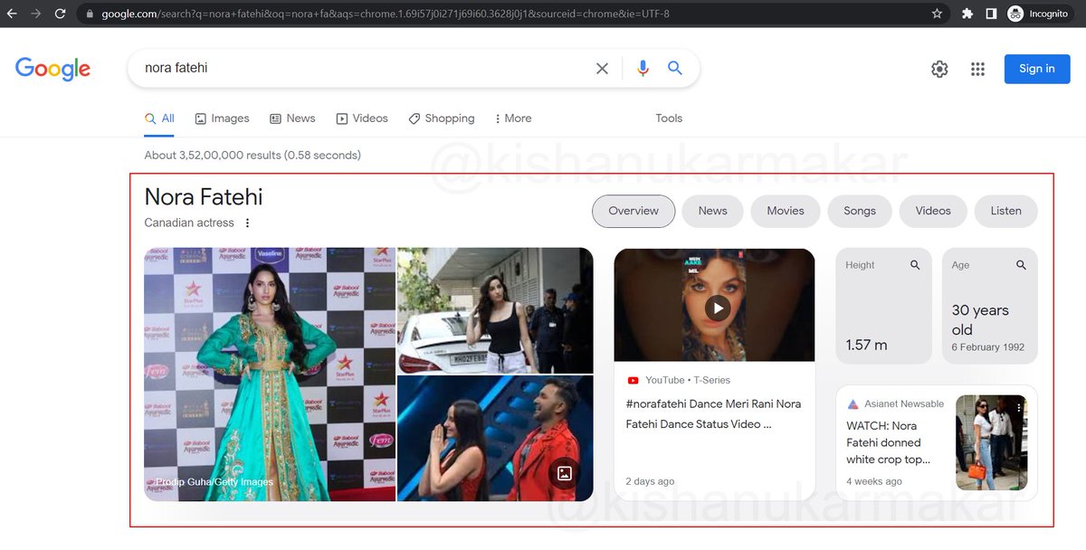1086x550 pixels.
Task: Select the Videos chip in knowledge panel
Action: [x=933, y=211]
